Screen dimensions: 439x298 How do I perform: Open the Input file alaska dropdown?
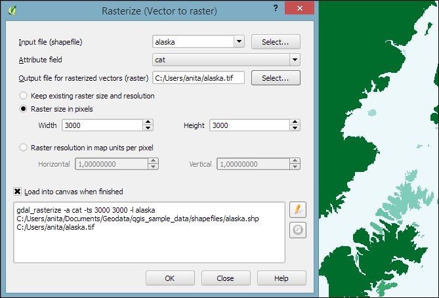[239, 42]
